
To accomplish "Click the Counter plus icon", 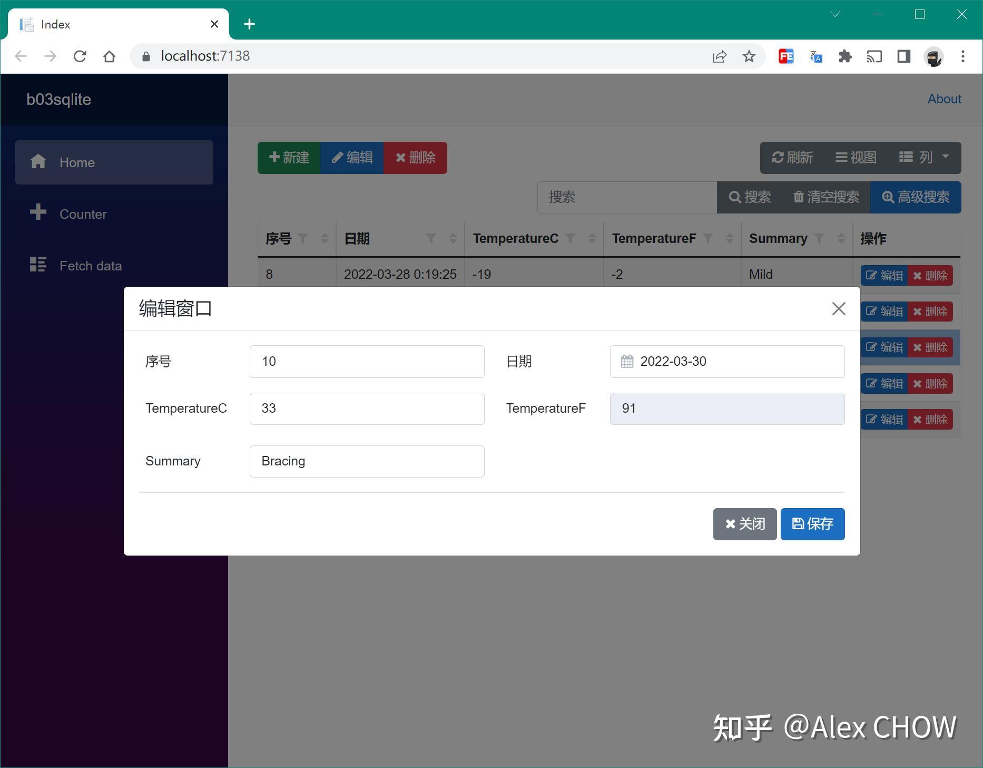I will click(x=38, y=213).
